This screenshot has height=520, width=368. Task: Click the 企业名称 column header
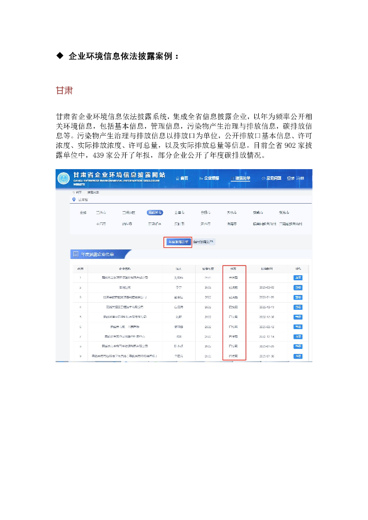[125, 269]
